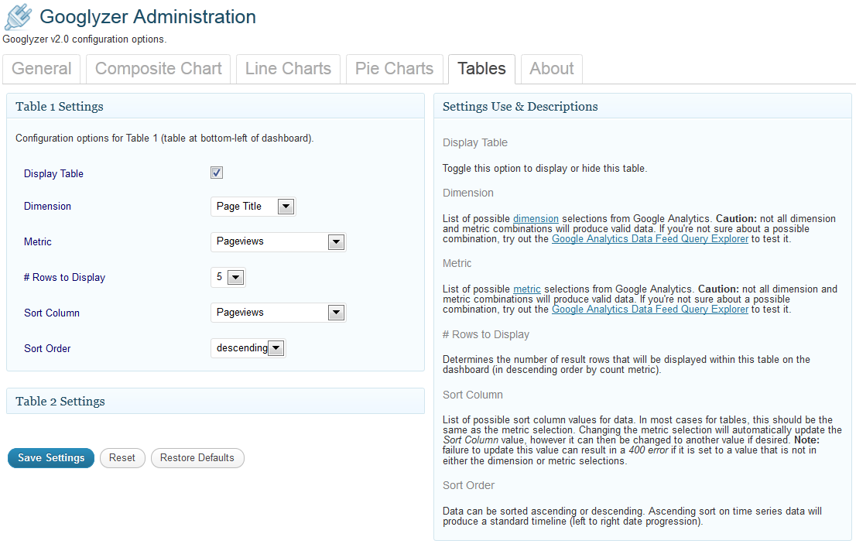Open the metric link in the description

(x=527, y=289)
